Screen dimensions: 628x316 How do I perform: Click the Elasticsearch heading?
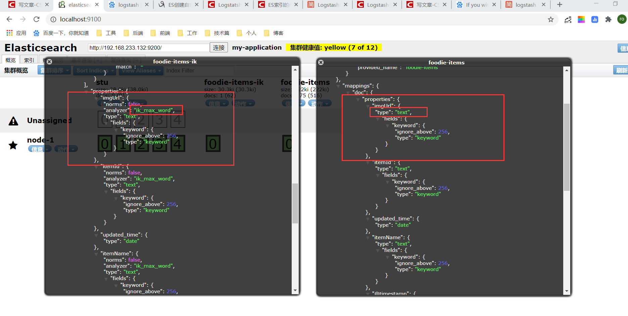(41, 48)
